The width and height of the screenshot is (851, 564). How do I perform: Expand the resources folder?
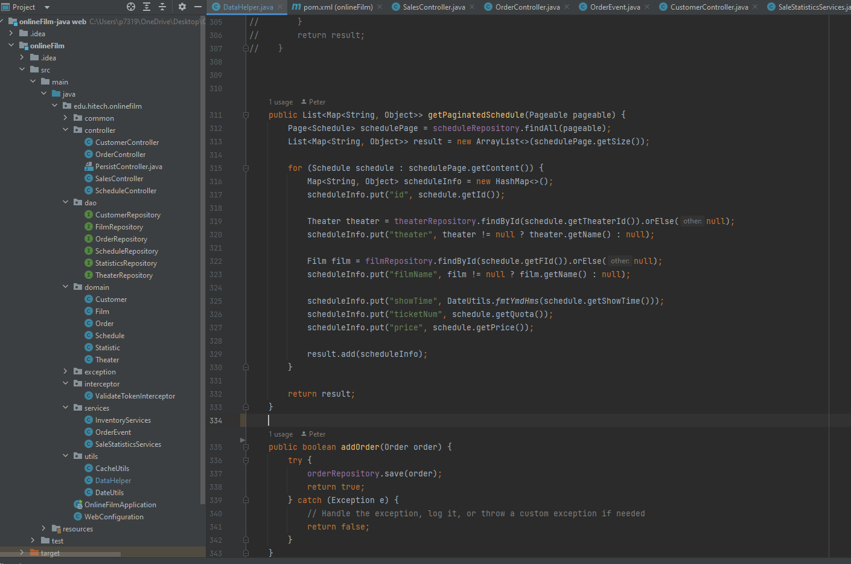[x=44, y=528]
